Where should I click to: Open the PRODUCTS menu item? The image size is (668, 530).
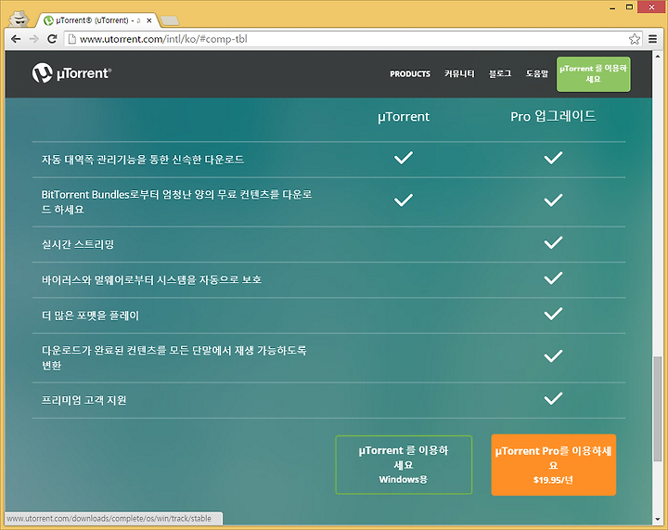point(410,74)
